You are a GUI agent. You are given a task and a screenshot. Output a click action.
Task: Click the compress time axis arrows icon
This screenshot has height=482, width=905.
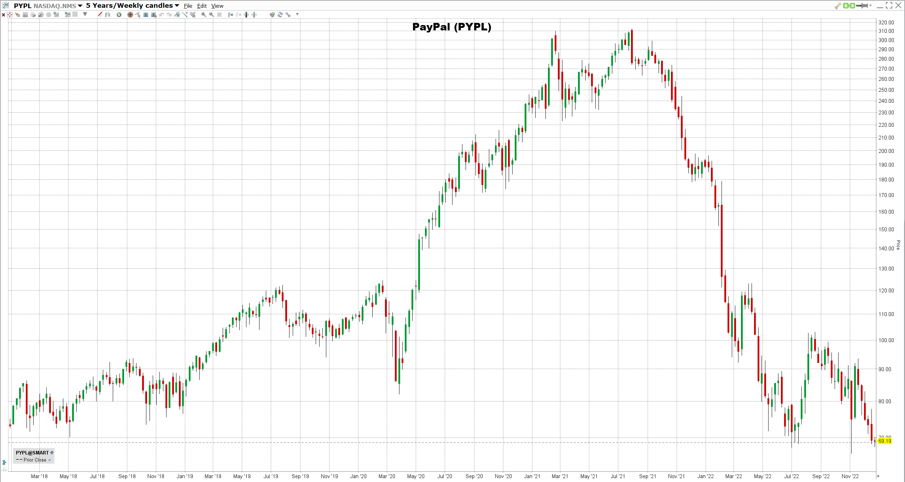coord(254,14)
